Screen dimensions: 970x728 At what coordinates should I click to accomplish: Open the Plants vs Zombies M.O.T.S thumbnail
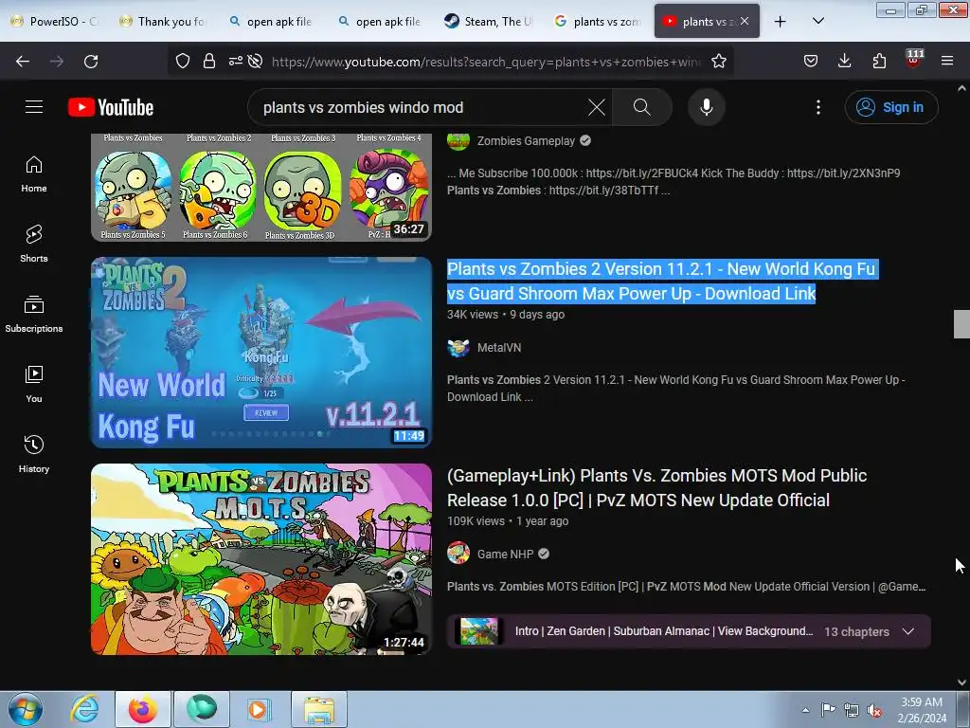[x=261, y=559]
